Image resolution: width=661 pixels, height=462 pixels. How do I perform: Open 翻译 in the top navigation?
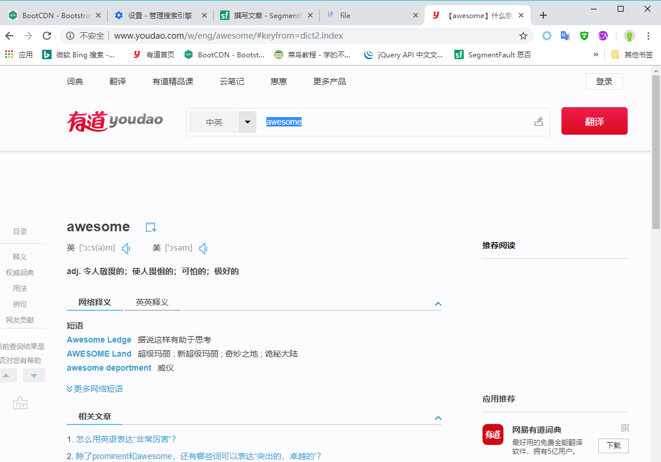coord(118,81)
